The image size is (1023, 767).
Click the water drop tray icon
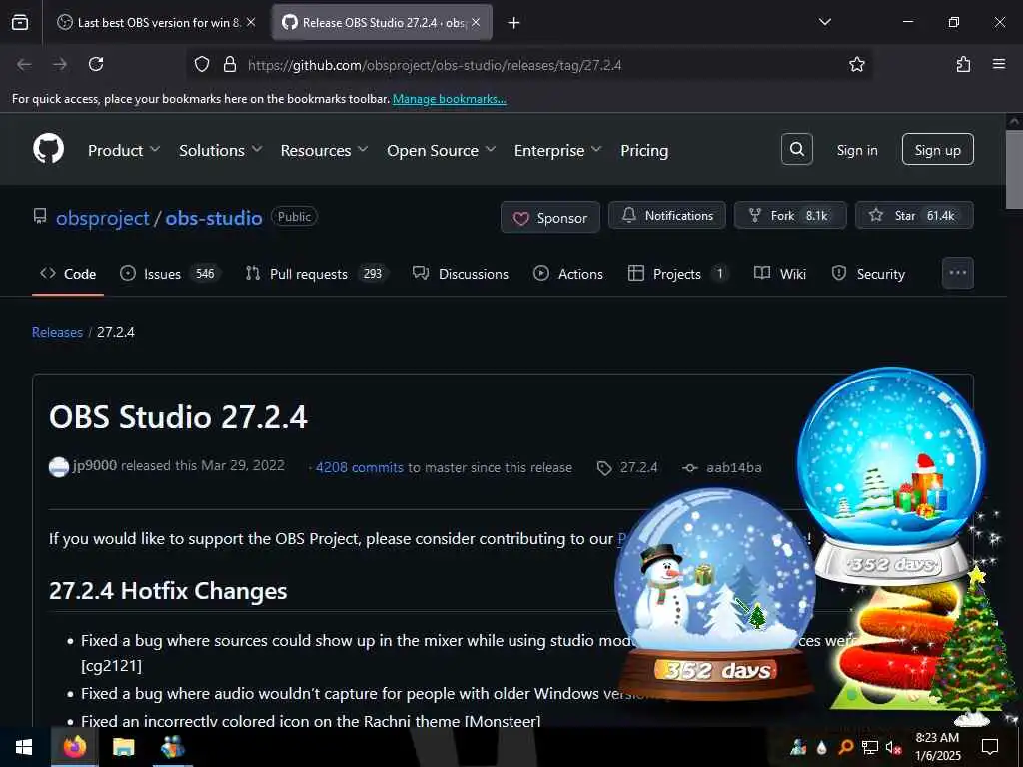coord(821,747)
